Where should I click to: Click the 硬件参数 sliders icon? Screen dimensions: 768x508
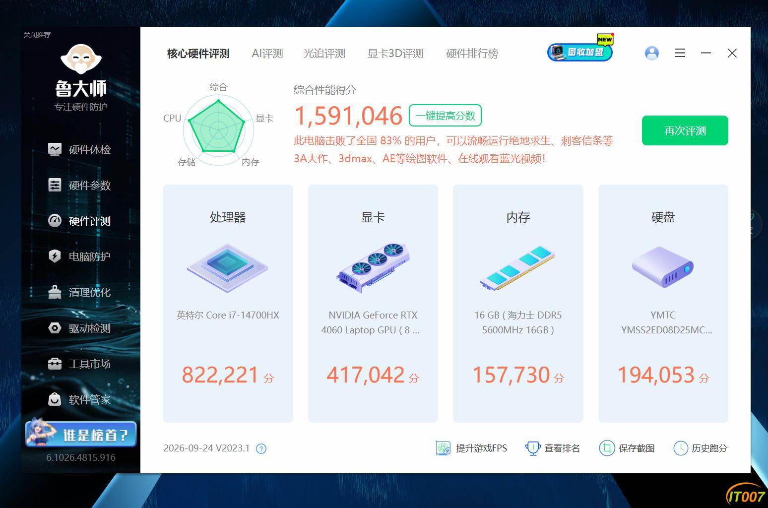coord(55,185)
